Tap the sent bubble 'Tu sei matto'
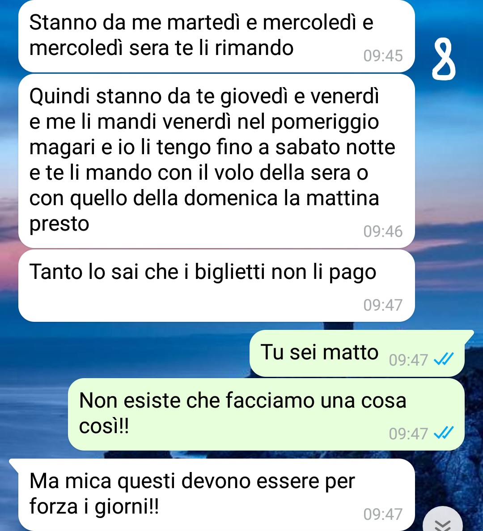 357,353
